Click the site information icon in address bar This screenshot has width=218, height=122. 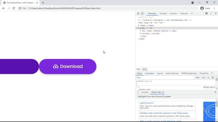pyautogui.click(x=20, y=8)
